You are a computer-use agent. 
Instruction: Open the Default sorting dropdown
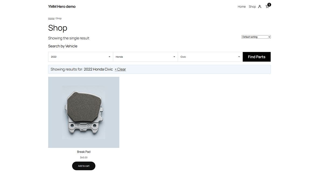[x=256, y=37]
